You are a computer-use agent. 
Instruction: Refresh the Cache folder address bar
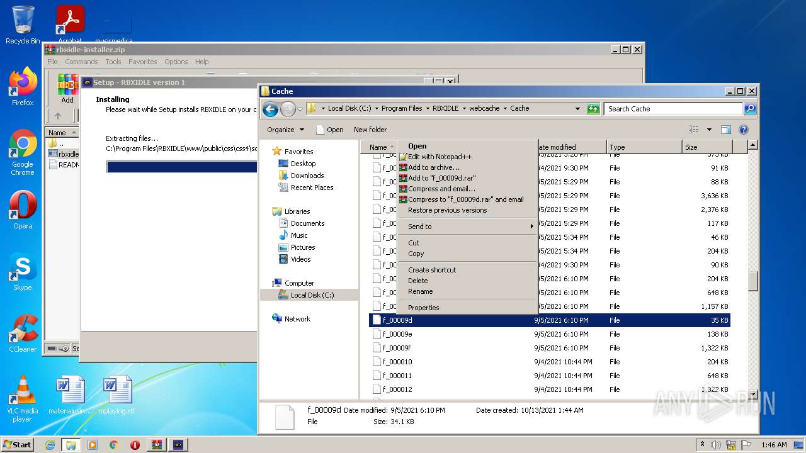(x=593, y=109)
